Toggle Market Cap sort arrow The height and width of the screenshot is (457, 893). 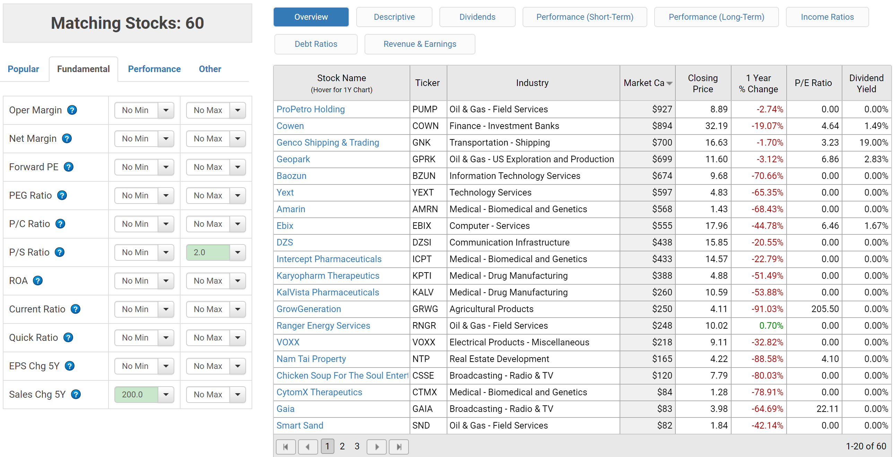669,83
